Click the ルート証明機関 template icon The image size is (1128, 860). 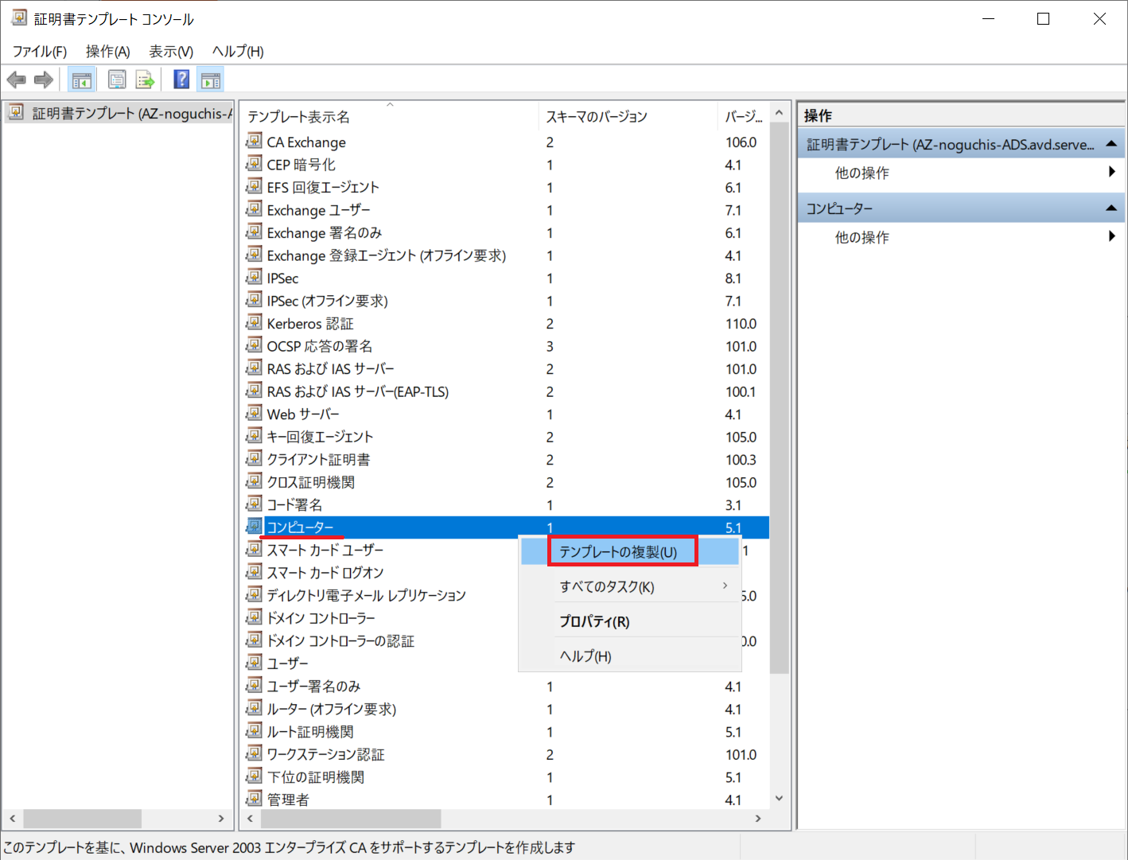(254, 731)
